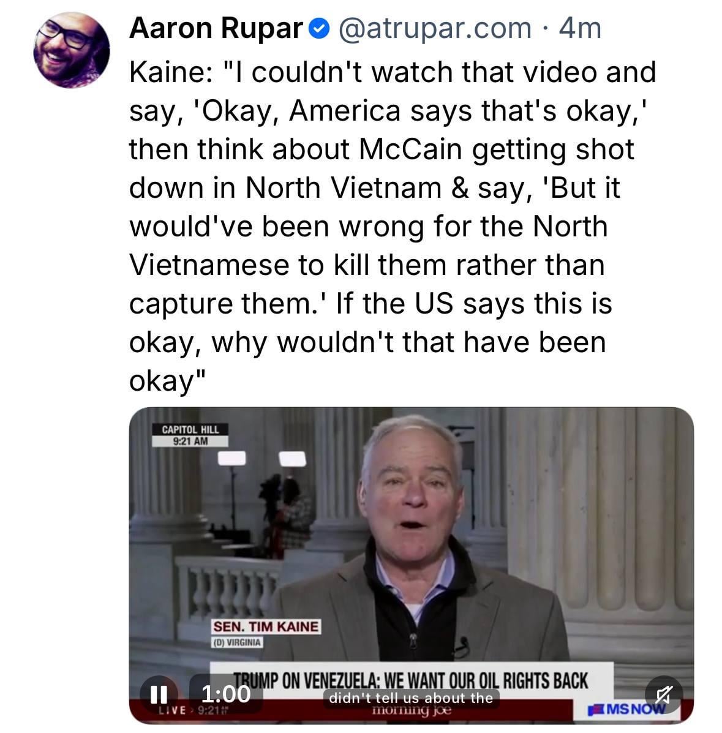Click the morning joe show logo

coord(412,711)
